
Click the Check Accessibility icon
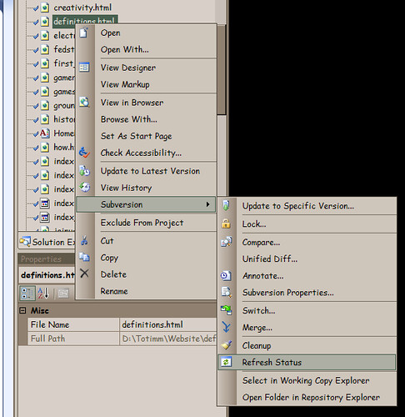pos(84,153)
